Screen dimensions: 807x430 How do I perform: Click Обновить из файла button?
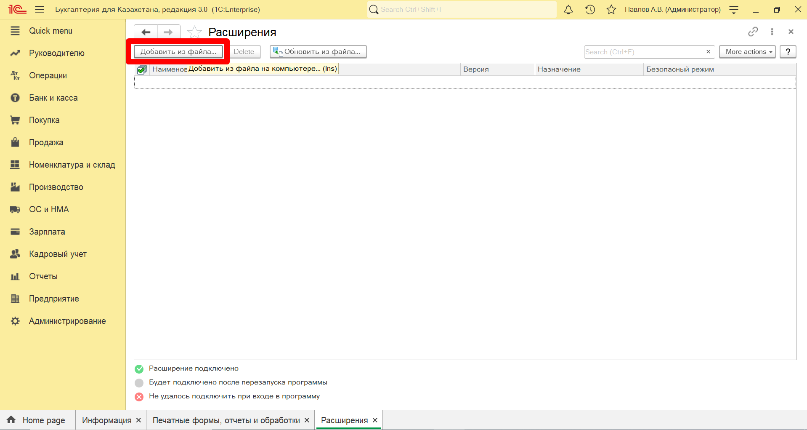318,51
